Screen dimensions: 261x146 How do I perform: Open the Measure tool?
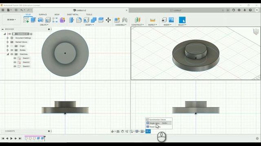[x=153, y=20]
